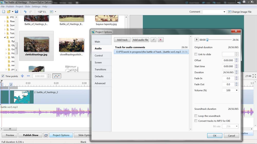Enable the Link to slide checkbox
Image resolution: width=257 pixels, height=144 pixels.
click(x=196, y=54)
